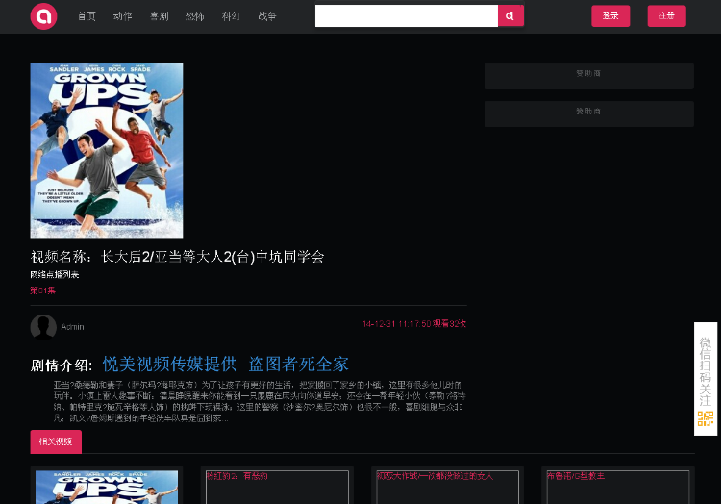Click the 注册 register button
721x504 pixels.
667,16
